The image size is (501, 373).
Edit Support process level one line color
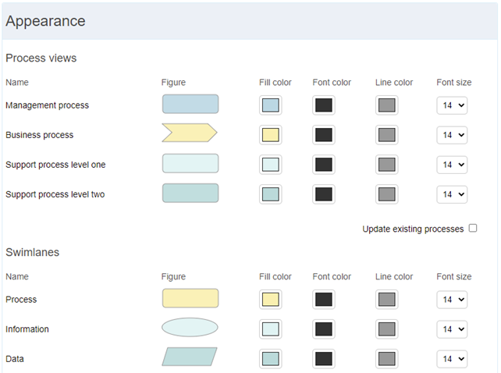click(x=387, y=165)
